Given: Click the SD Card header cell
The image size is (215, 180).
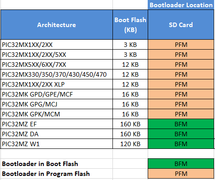Looking at the screenshot, I should [x=181, y=25].
